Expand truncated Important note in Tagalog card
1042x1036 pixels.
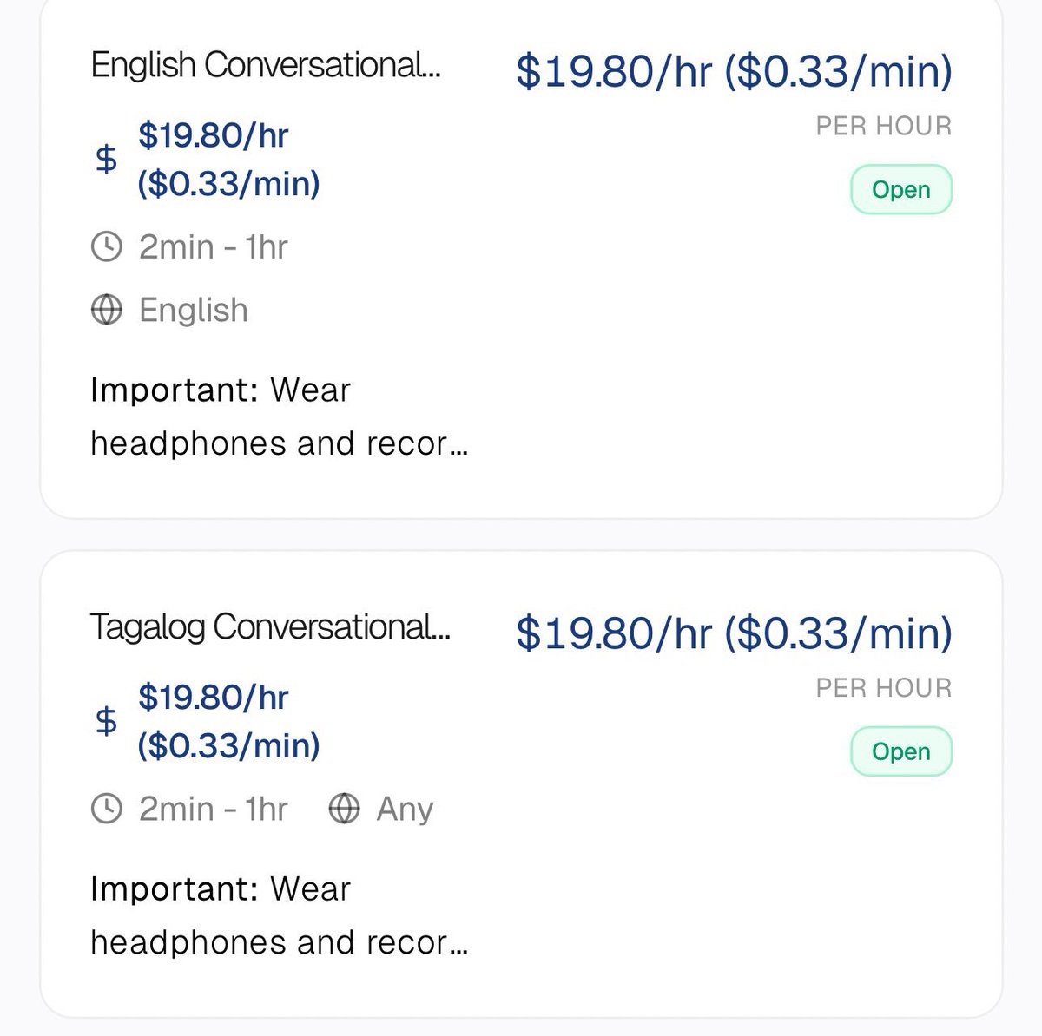point(279,916)
